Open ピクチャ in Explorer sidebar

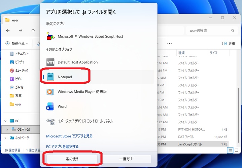click(17, 62)
